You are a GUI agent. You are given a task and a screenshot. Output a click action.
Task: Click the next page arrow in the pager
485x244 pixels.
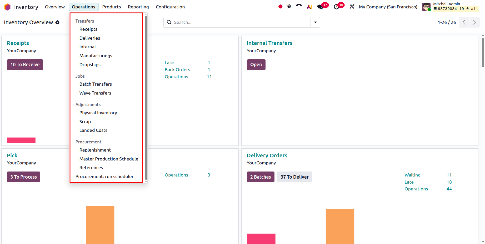coord(474,22)
